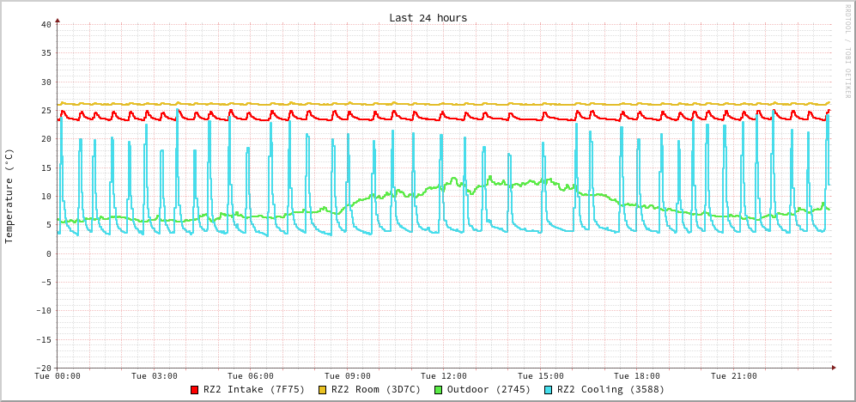Select the 'RZ2 Room (3D7C)' legend label
856x402 pixels.
376,389
